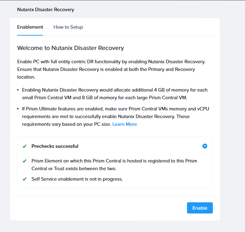Click the checkmark beside the Prism Element precheck
Screen dimensions: 245x232
(x=24, y=161)
